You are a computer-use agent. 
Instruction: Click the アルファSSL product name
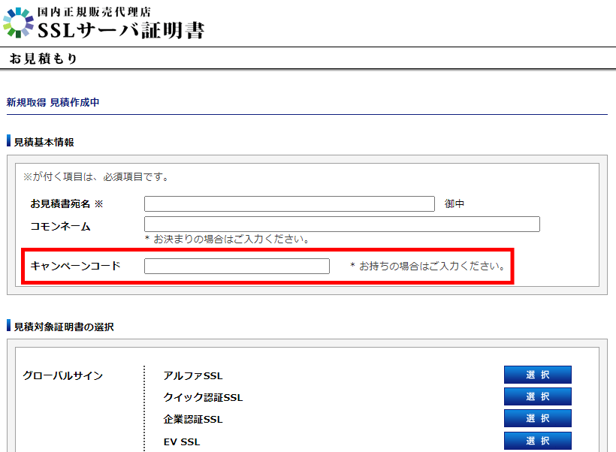(x=193, y=376)
